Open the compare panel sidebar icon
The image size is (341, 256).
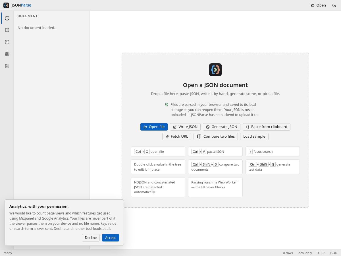click(x=7, y=30)
